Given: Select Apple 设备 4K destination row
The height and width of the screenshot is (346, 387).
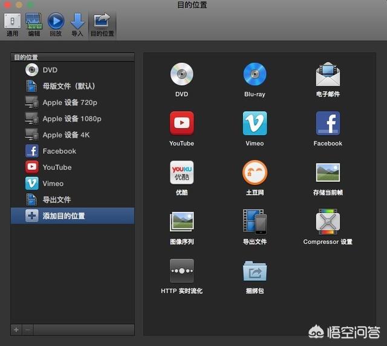Looking at the screenshot, I should click(73, 135).
